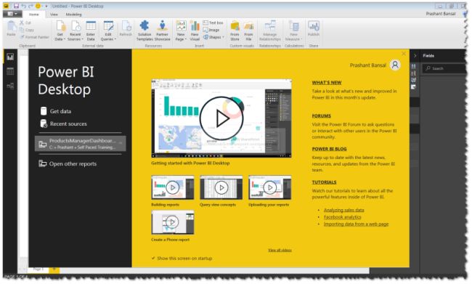Open ProductsManagerDashboard recent report

(81, 144)
